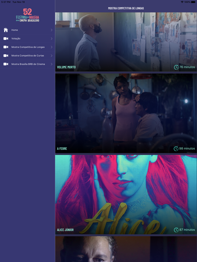Open the A Febre film card image
This screenshot has height=262, width=197.
(x=126, y=113)
